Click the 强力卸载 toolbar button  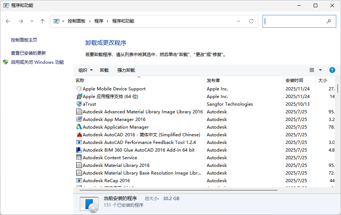[126, 70]
